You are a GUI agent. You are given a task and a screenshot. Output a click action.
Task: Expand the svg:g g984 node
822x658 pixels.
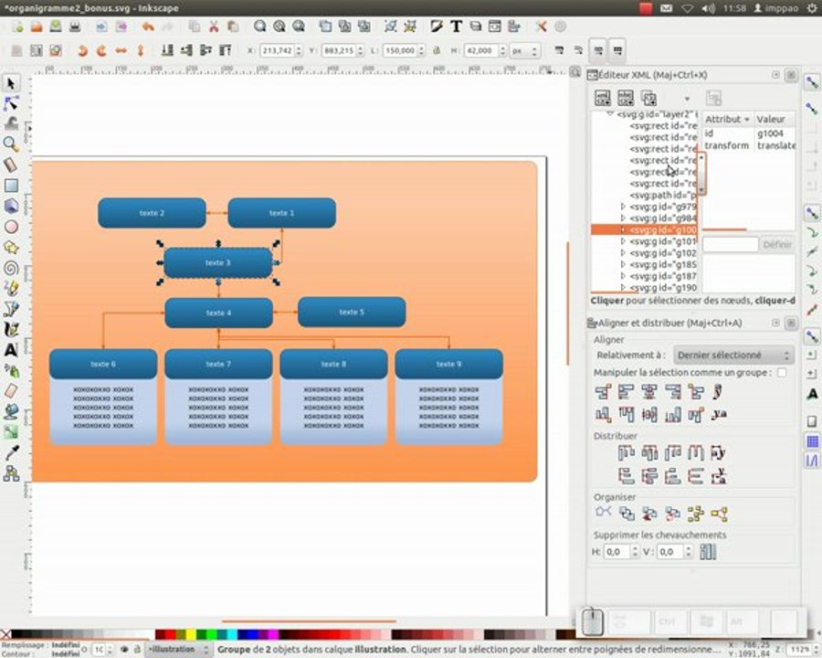[x=622, y=218]
